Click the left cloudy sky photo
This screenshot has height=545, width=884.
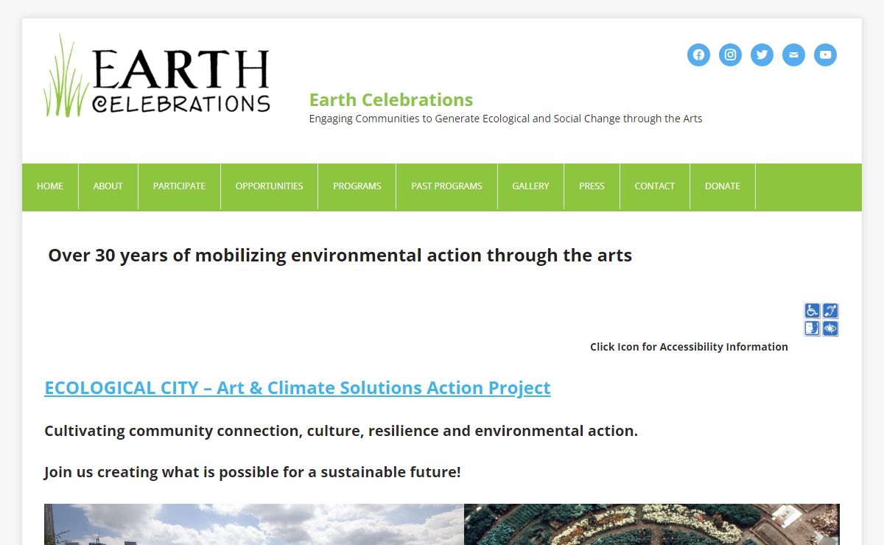click(254, 524)
